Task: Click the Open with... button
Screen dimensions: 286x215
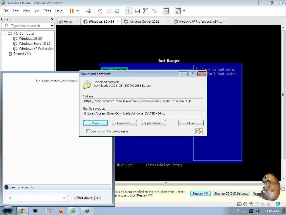Action: 124,123
